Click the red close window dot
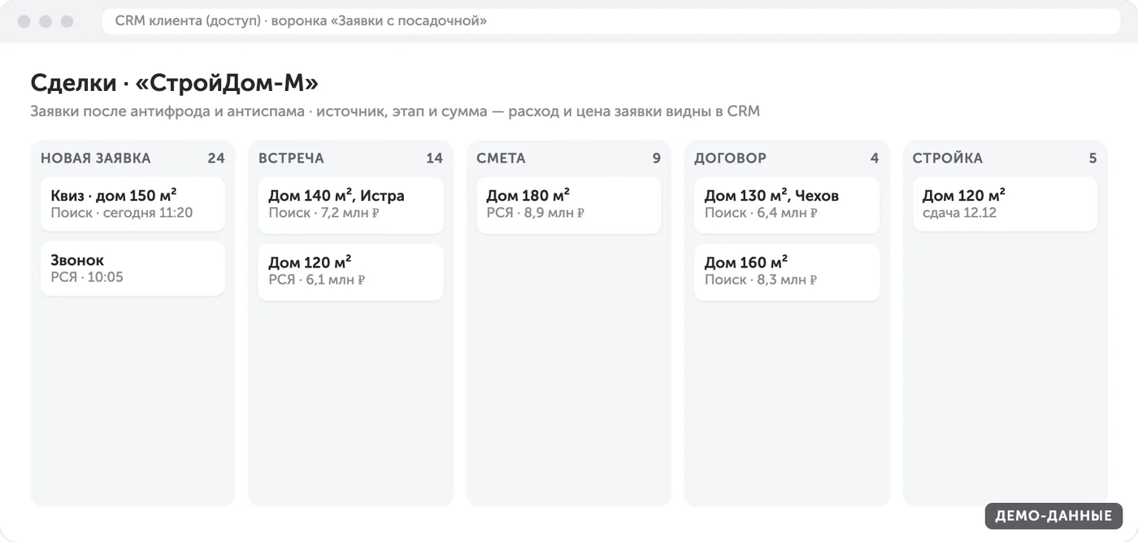Screen dimensions: 1138x542 point(24,22)
